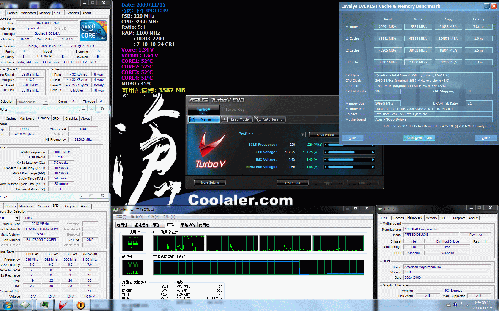
Task: Click the keyboard input method tray icon
Action: pos(449,305)
